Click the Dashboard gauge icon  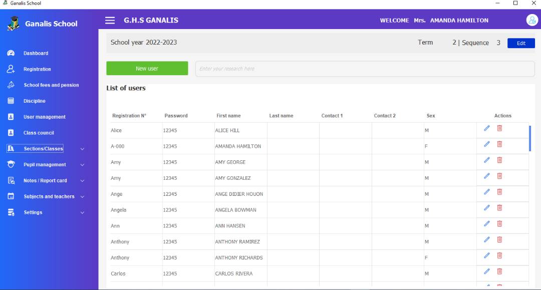(x=11, y=53)
